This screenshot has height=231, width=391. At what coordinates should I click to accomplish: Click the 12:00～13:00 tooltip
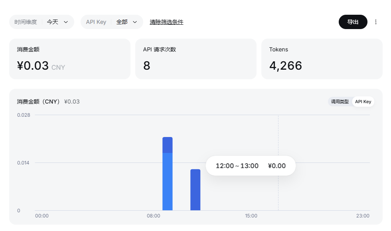point(251,166)
